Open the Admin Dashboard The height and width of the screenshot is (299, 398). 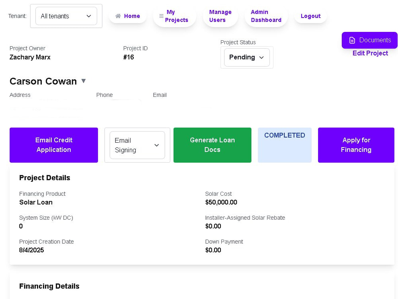266,16
